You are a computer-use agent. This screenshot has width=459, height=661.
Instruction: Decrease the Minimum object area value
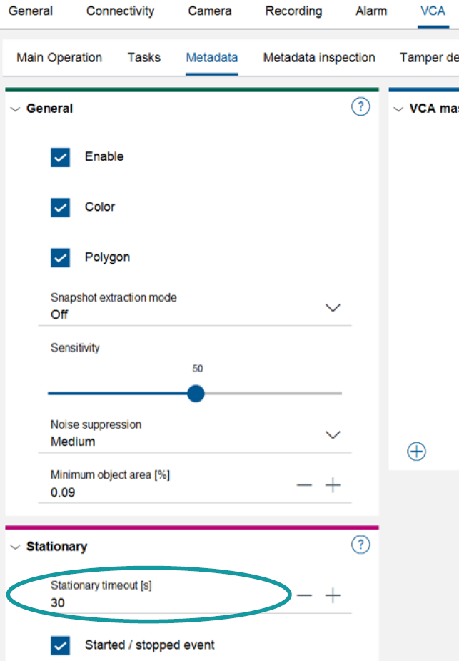click(x=305, y=486)
